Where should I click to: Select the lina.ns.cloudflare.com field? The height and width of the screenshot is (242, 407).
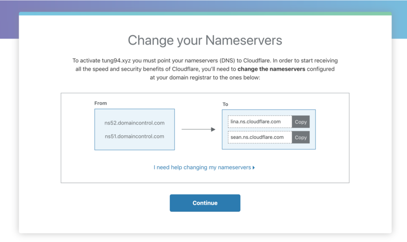point(260,122)
